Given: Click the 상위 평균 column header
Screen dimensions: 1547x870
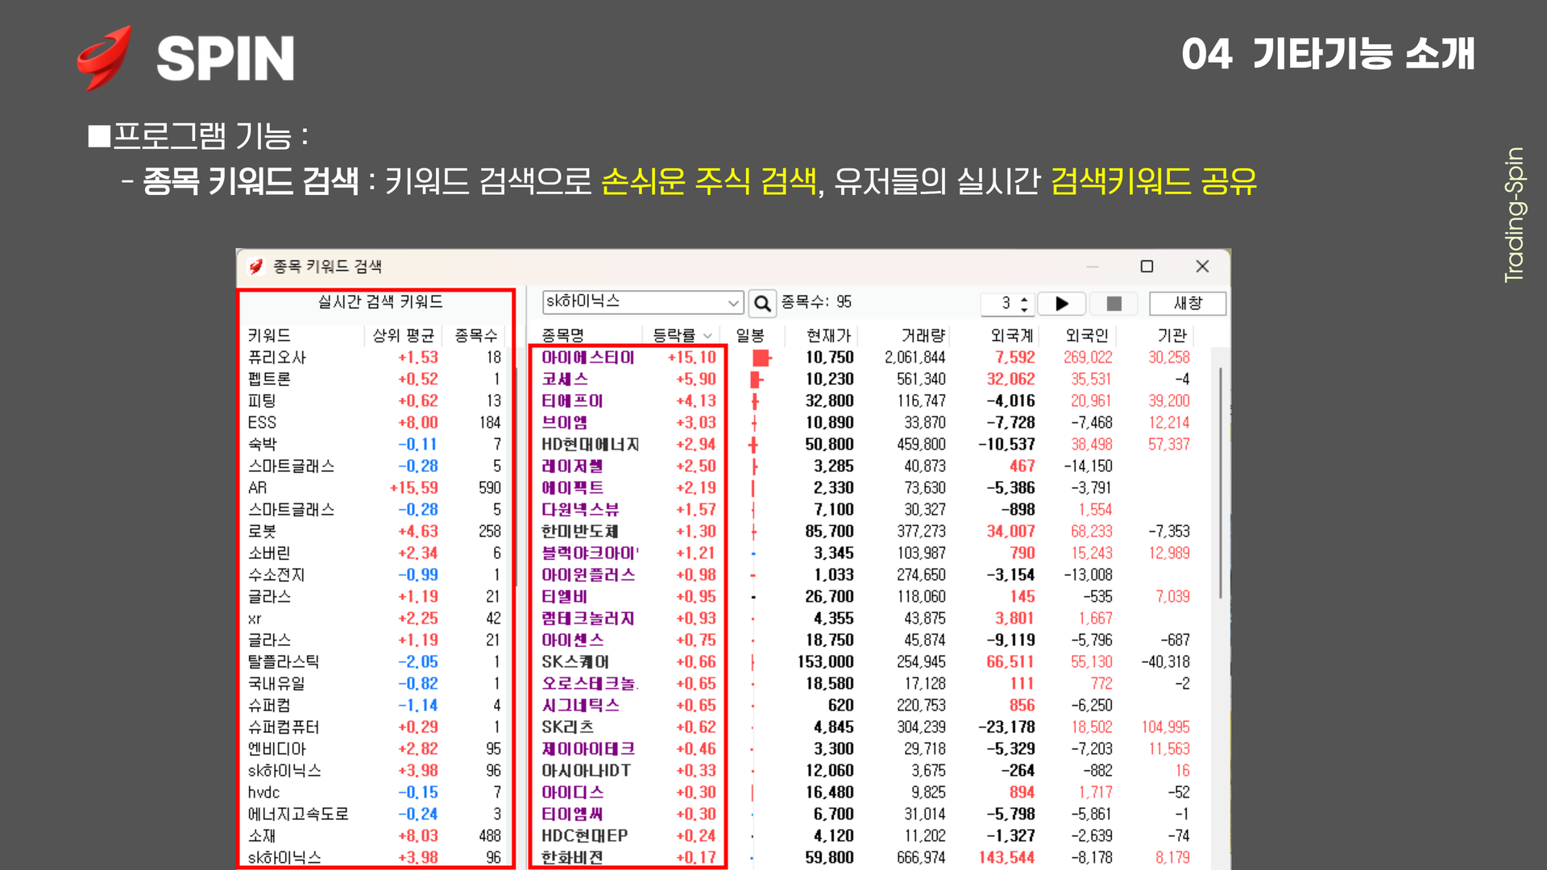Looking at the screenshot, I should [403, 336].
